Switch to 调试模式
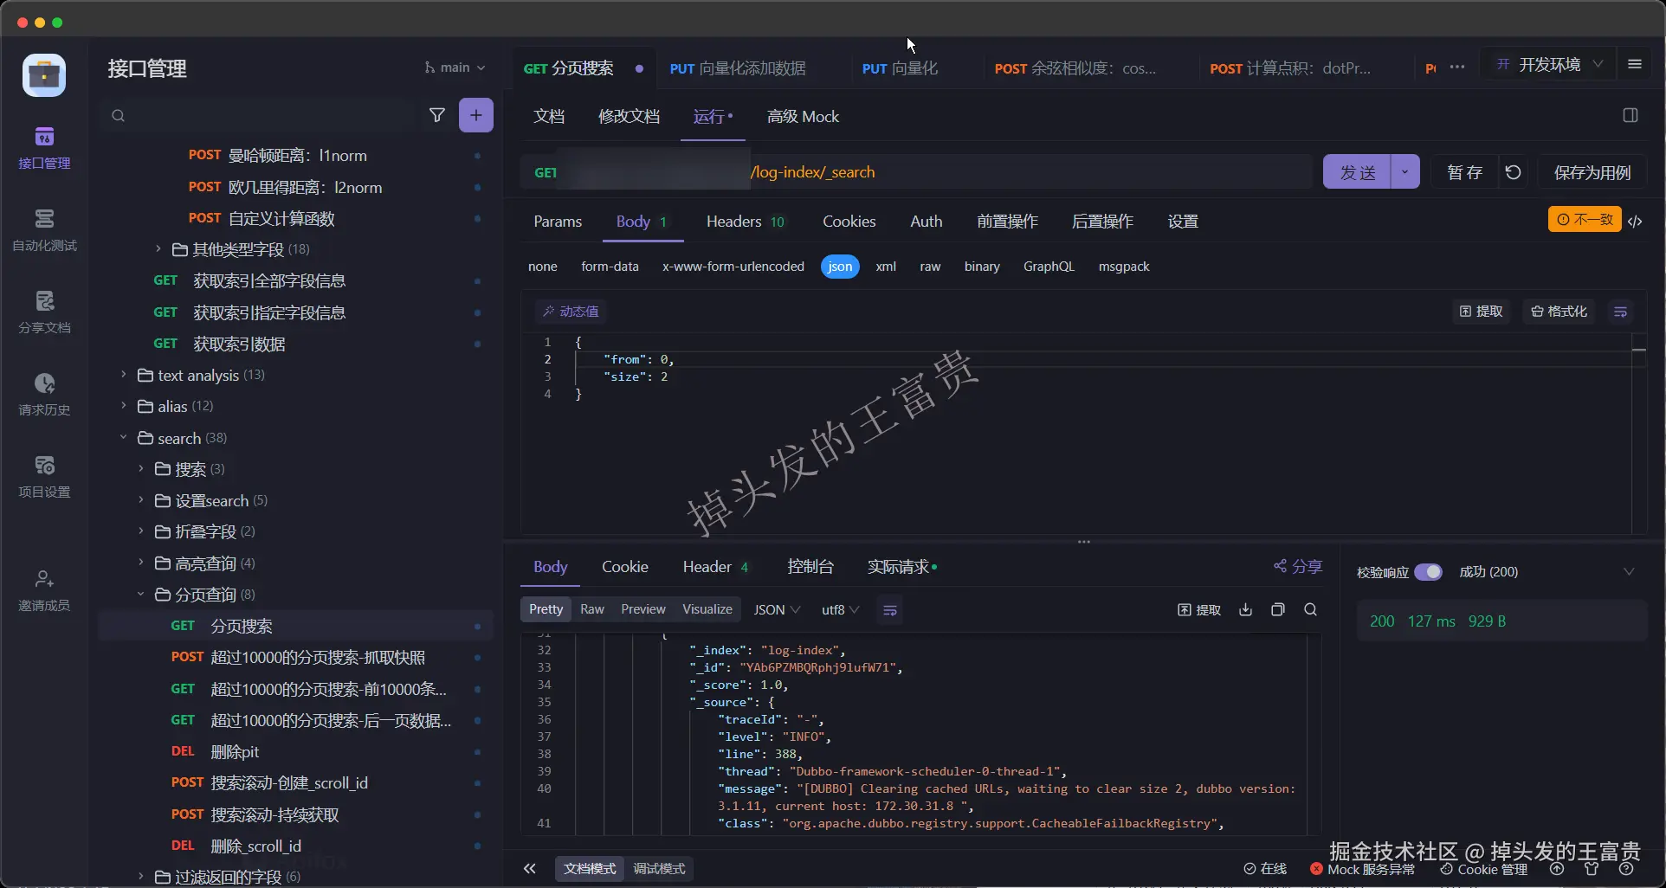The image size is (1666, 888). click(659, 868)
